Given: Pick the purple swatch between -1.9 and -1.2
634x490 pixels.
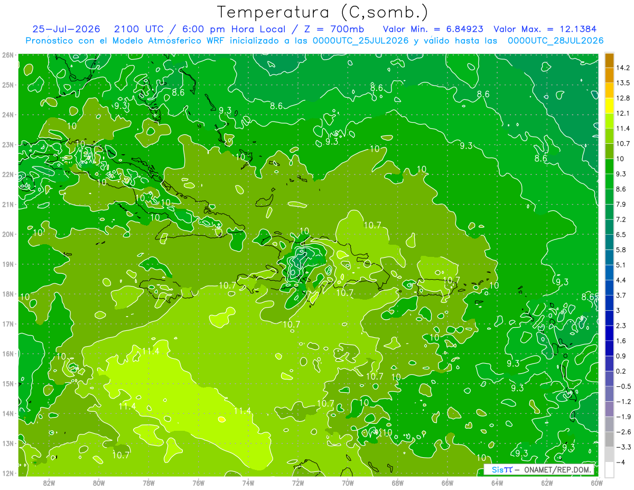Looking at the screenshot, I should tap(609, 409).
